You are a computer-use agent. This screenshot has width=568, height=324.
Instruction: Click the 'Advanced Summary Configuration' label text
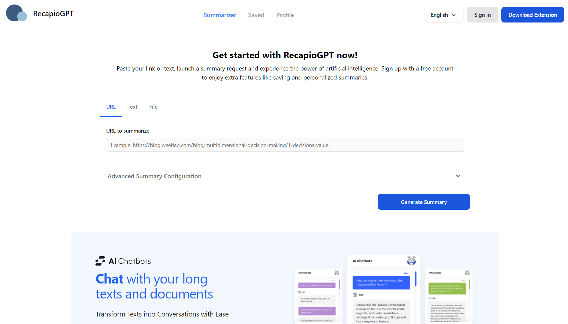[x=154, y=176]
